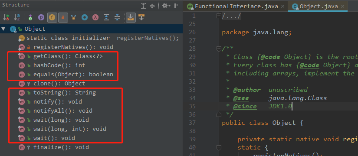358x156 pixels.
Task: Click static initializer icon in tree
Action: point(21,38)
